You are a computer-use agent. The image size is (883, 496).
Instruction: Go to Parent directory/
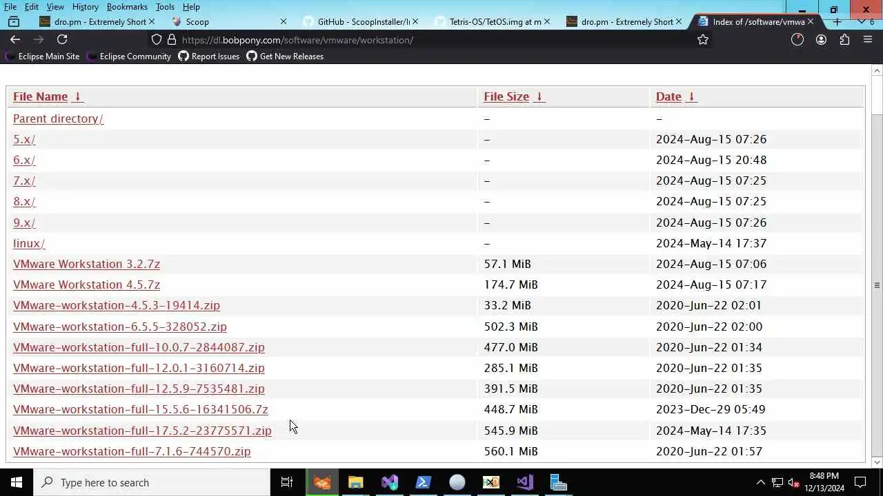point(58,118)
